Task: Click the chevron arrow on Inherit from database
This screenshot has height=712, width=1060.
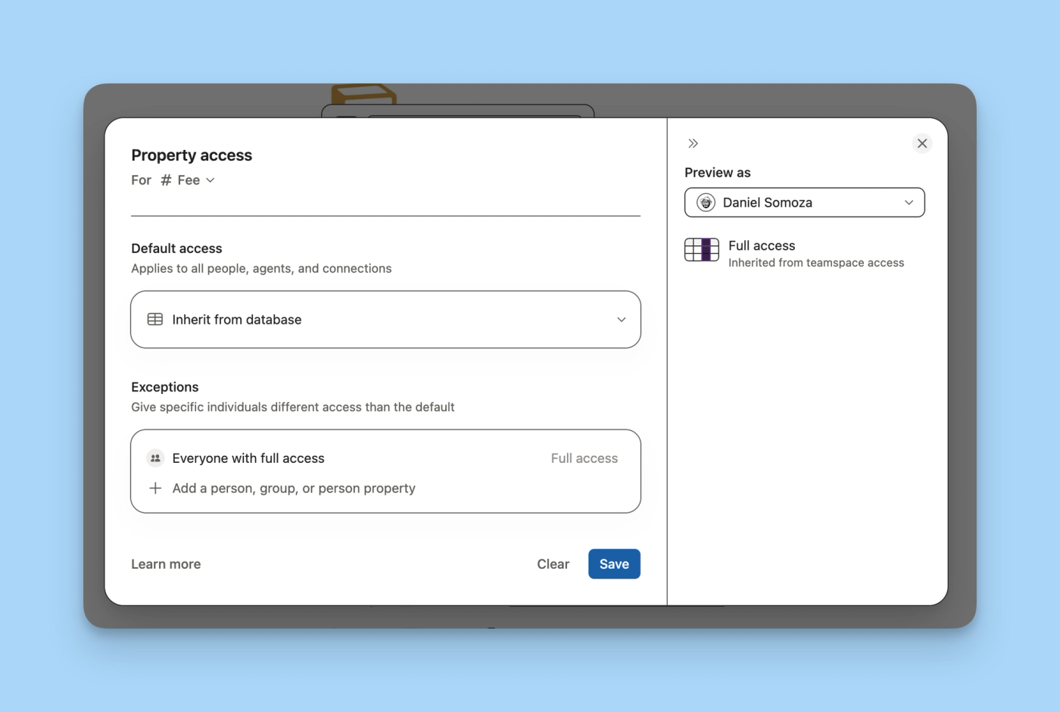Action: tap(621, 320)
